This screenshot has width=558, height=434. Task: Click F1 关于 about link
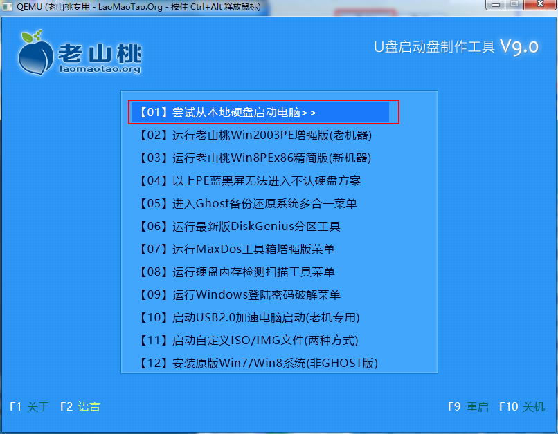(30, 406)
